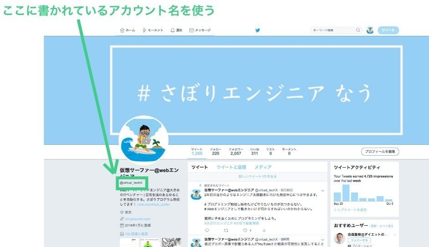The height and width of the screenshot is (247, 429).
Task: Switch to ツイートと返信 tab
Action: [231, 167]
